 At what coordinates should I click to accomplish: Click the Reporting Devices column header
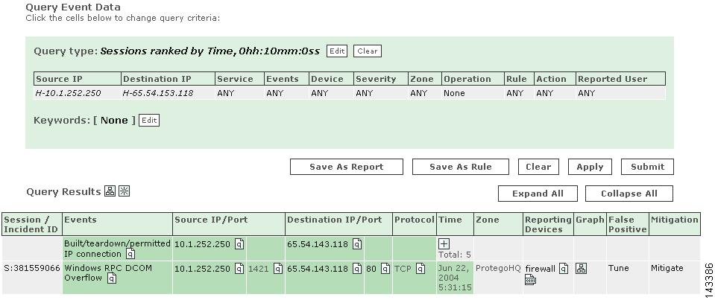(x=548, y=224)
